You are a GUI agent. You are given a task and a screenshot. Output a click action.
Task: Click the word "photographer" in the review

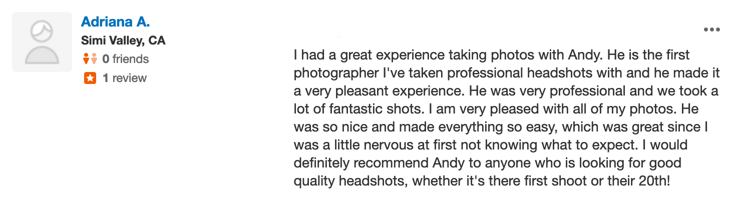click(x=336, y=73)
